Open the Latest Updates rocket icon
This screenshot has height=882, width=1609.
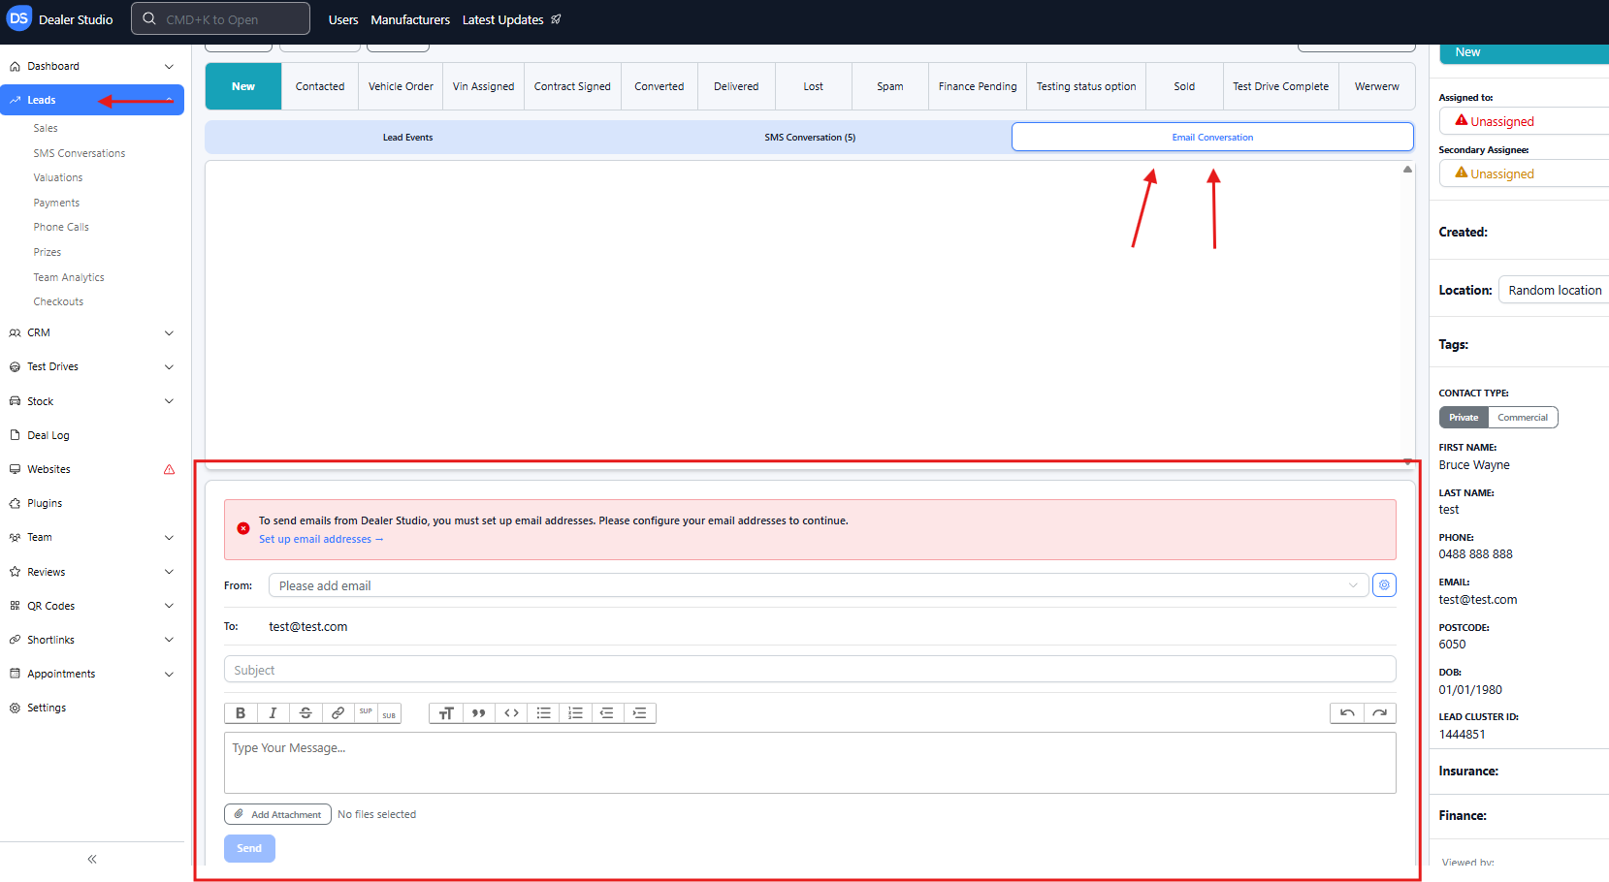point(556,19)
